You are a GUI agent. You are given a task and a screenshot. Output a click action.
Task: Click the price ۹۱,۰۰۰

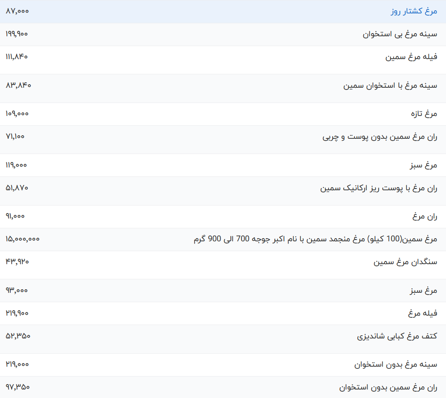15,216
